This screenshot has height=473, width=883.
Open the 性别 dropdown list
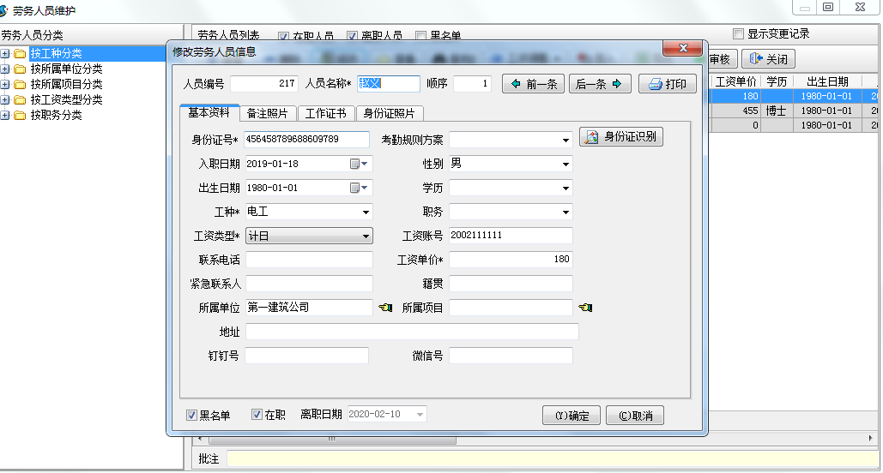click(565, 164)
